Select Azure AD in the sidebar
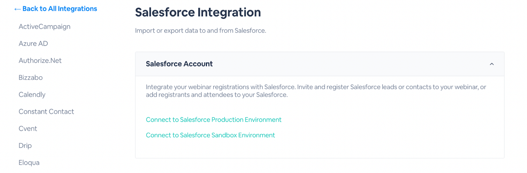This screenshot has height=173, width=527. [33, 44]
